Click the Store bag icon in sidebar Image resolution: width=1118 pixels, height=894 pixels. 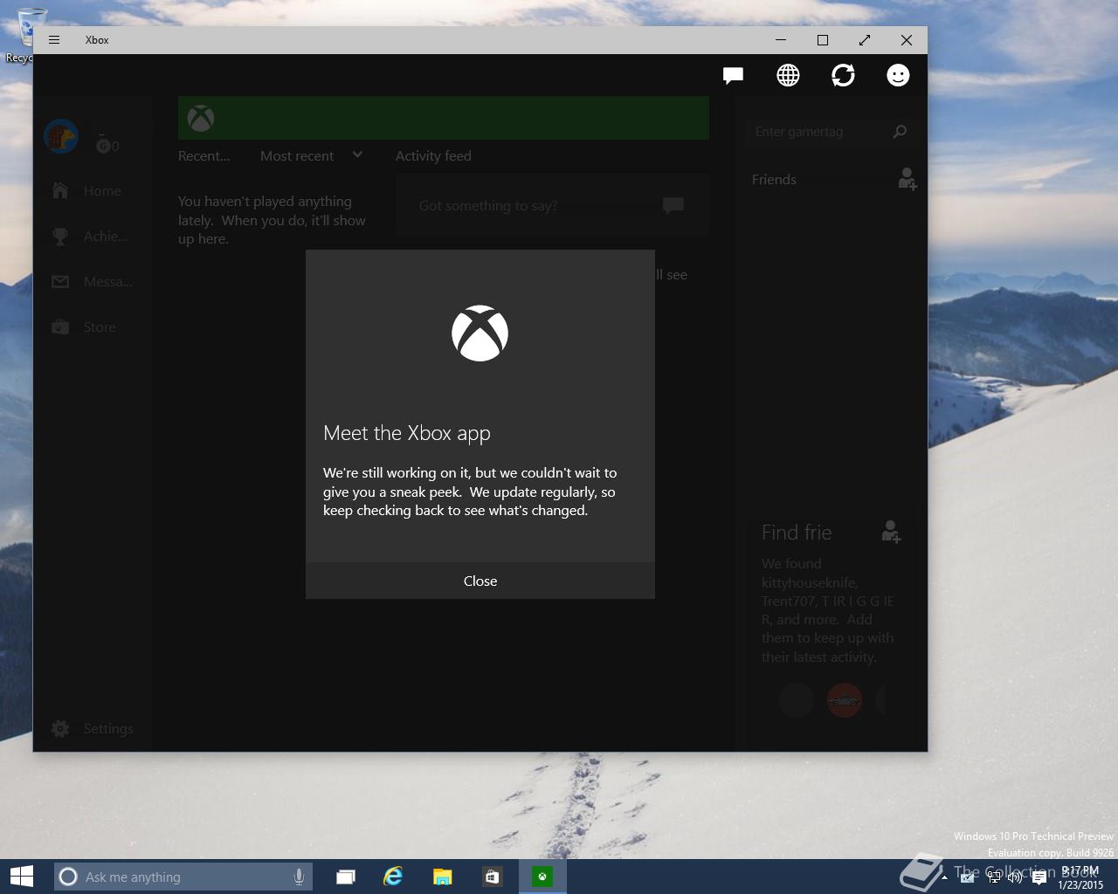60,327
